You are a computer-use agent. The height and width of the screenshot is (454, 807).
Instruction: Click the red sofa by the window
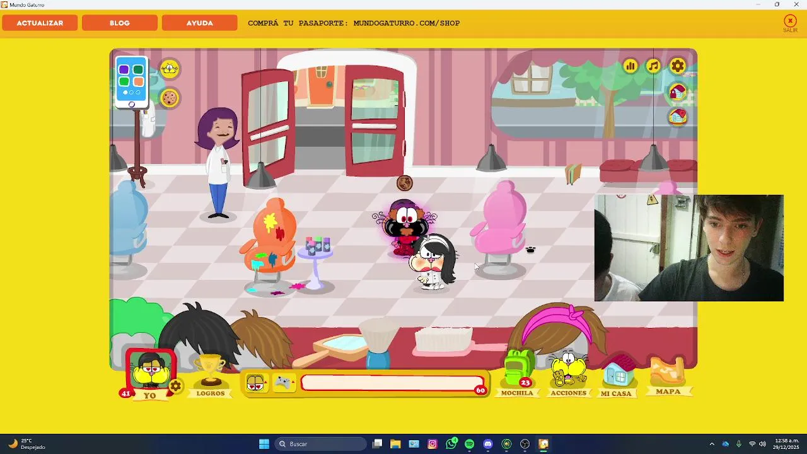(648, 172)
